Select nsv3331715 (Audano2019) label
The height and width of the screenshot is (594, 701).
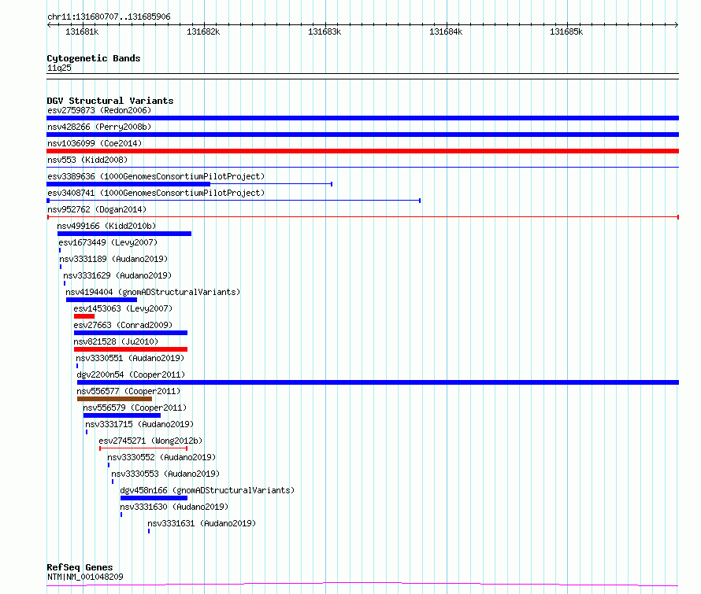pos(139,424)
